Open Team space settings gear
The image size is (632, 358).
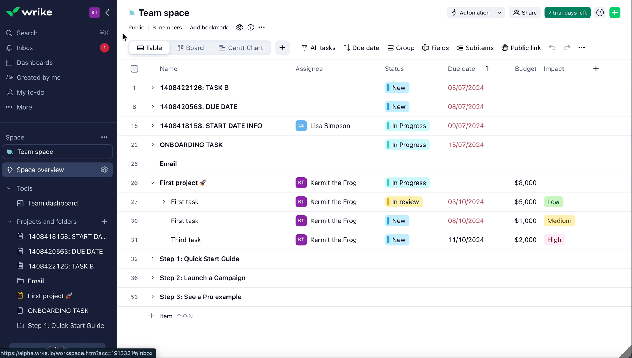click(x=239, y=27)
